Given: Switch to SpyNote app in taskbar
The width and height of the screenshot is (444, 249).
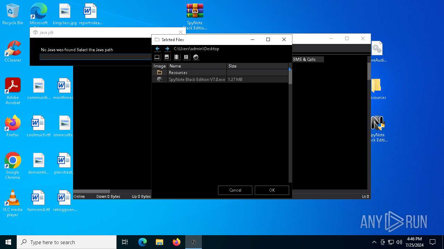Looking at the screenshot, I should click(x=194, y=242).
